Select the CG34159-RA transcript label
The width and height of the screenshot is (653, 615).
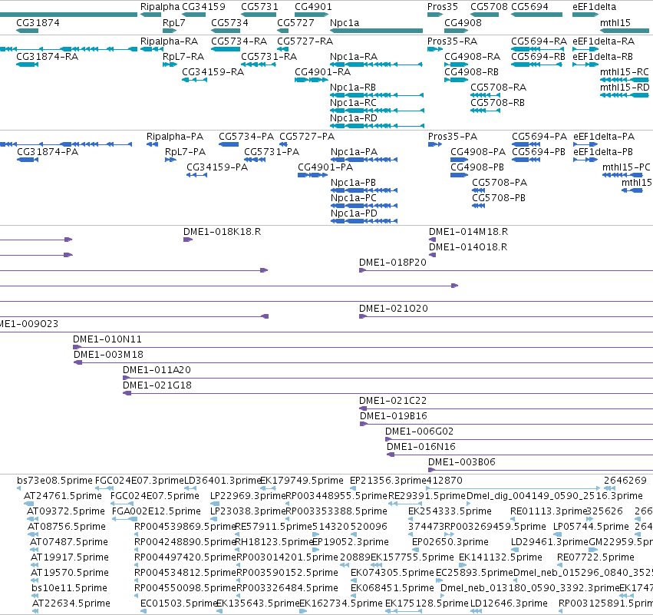(213, 72)
